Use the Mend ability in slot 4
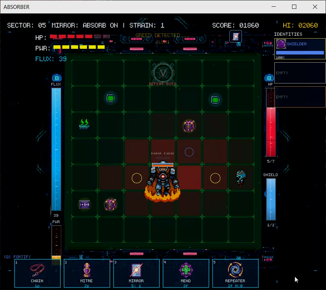Image resolution: width=326 pixels, height=290 pixels. pos(186,273)
